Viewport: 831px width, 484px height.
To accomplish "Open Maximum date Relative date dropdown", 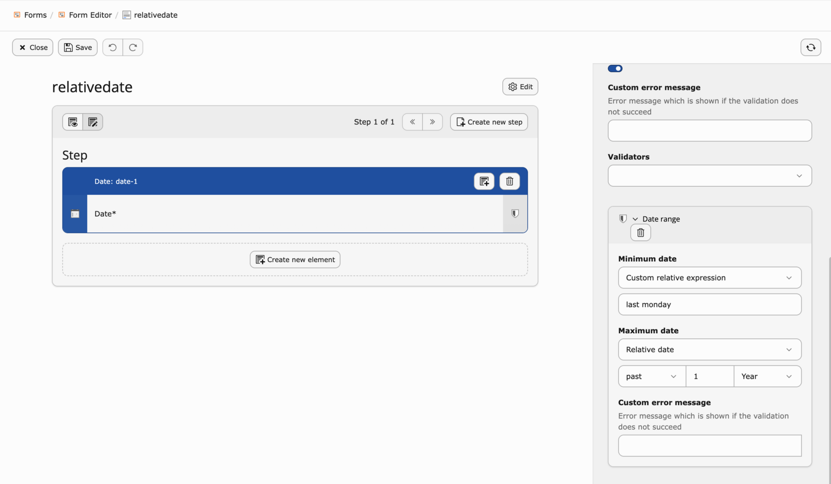I will coord(709,349).
